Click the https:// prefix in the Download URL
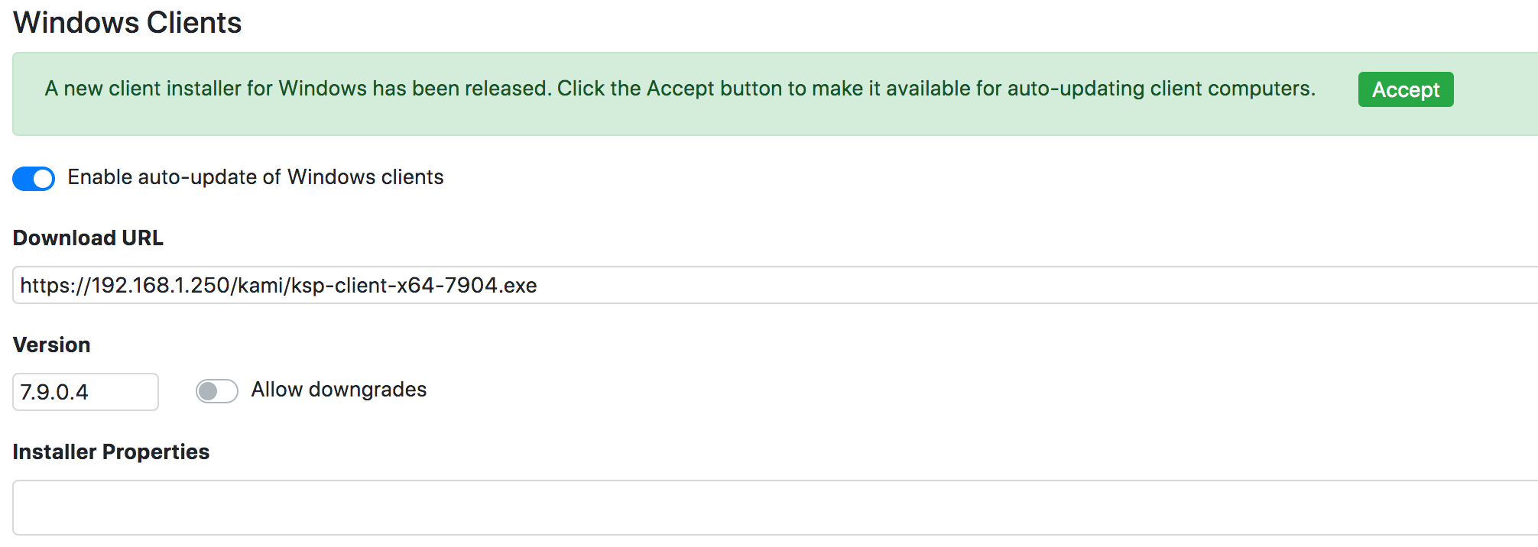1538x547 pixels. click(54, 286)
